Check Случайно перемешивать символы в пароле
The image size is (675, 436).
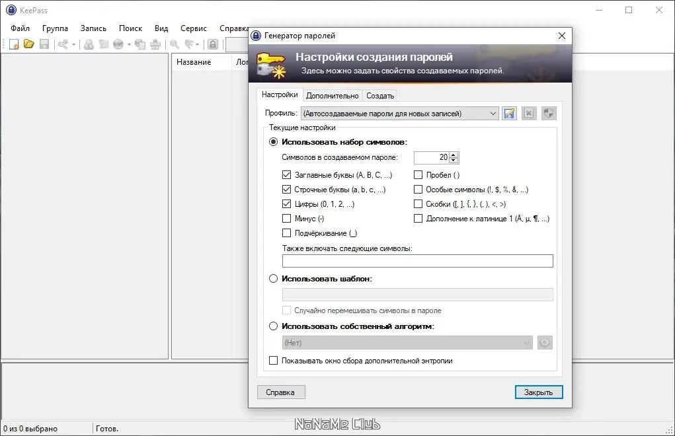coord(287,310)
